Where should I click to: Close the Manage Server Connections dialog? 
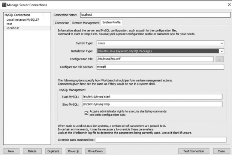(229, 5)
